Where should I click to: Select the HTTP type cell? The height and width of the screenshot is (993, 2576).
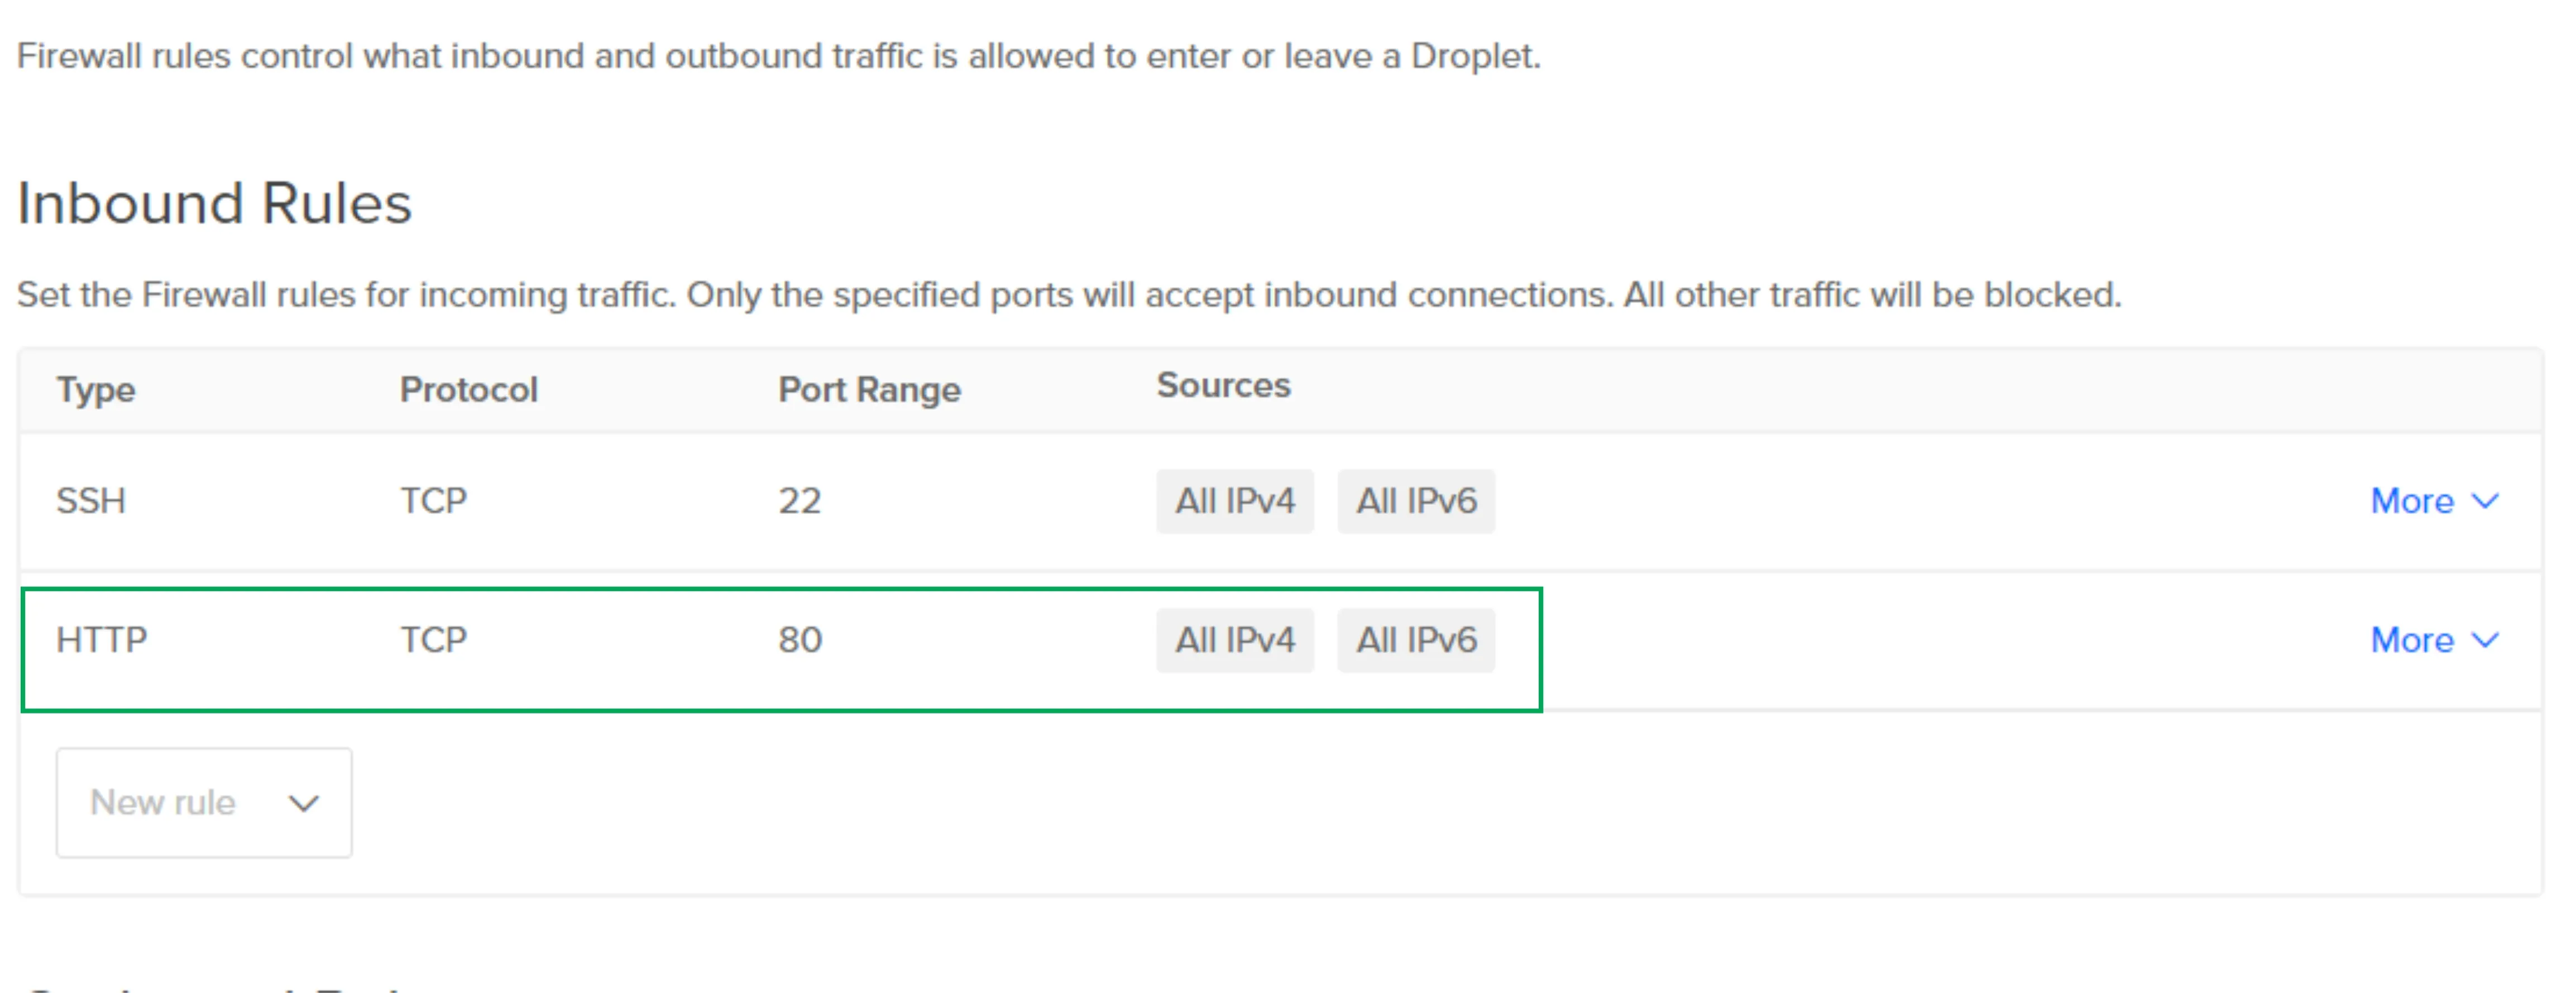pyautogui.click(x=102, y=639)
